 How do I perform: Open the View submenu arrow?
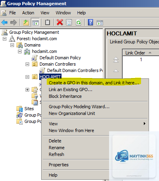(x=145, y=124)
